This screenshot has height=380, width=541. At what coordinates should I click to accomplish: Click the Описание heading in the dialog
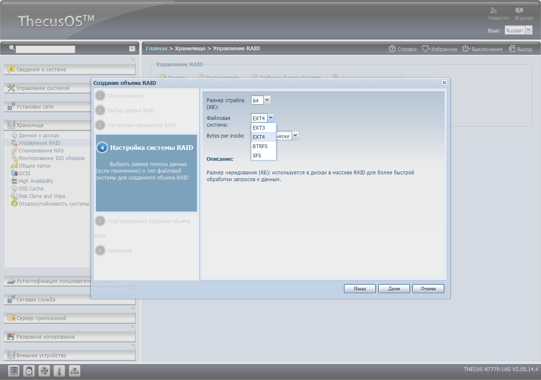[x=220, y=159]
